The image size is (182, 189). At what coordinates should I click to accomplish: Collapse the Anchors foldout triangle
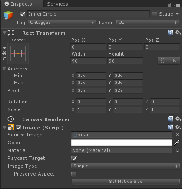(4, 69)
